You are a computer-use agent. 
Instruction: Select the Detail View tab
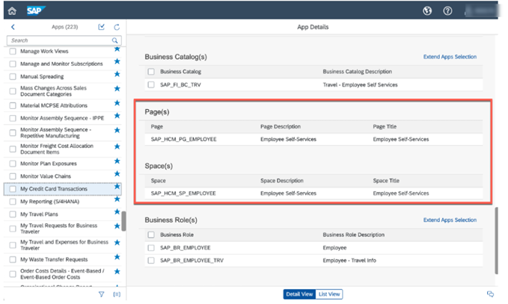(299, 294)
